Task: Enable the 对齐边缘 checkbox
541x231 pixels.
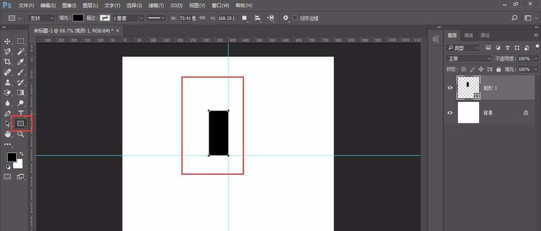Action: click(x=295, y=18)
